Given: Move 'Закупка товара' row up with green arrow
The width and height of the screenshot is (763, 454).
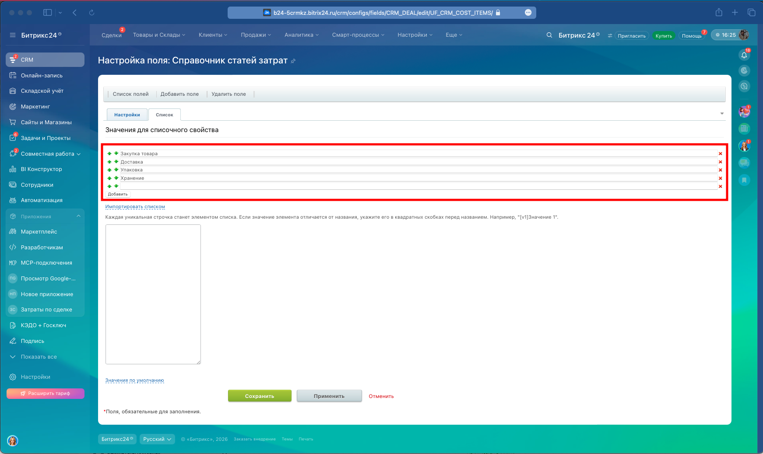Looking at the screenshot, I should point(109,154).
